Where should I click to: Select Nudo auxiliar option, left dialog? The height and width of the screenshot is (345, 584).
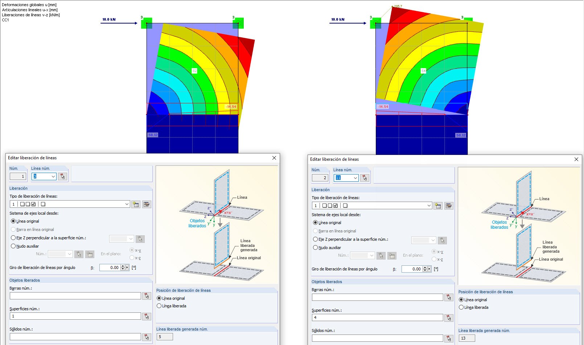coord(13,246)
